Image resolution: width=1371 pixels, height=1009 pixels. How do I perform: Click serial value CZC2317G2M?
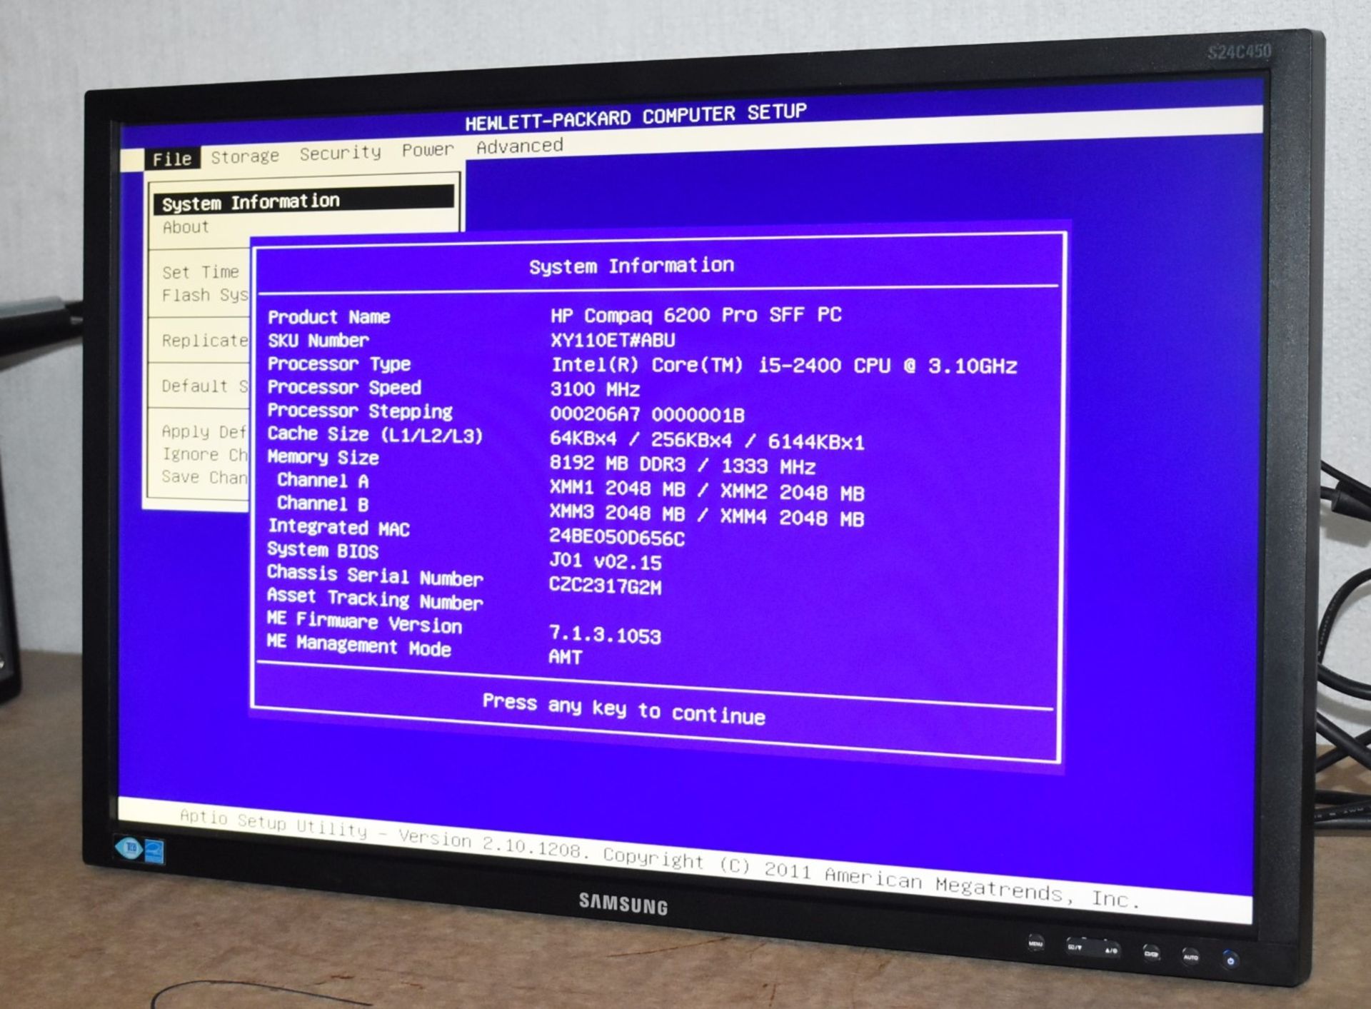coord(605,586)
